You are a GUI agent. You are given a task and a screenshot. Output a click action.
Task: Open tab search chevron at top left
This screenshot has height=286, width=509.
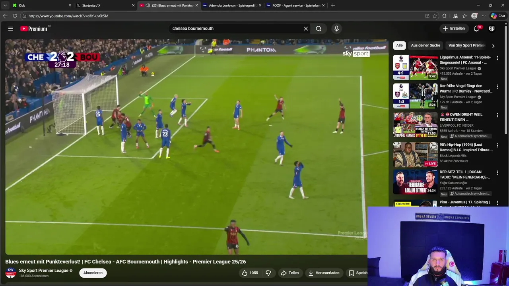pos(5,6)
